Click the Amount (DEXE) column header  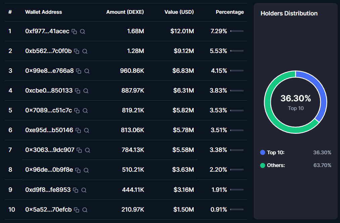point(125,12)
